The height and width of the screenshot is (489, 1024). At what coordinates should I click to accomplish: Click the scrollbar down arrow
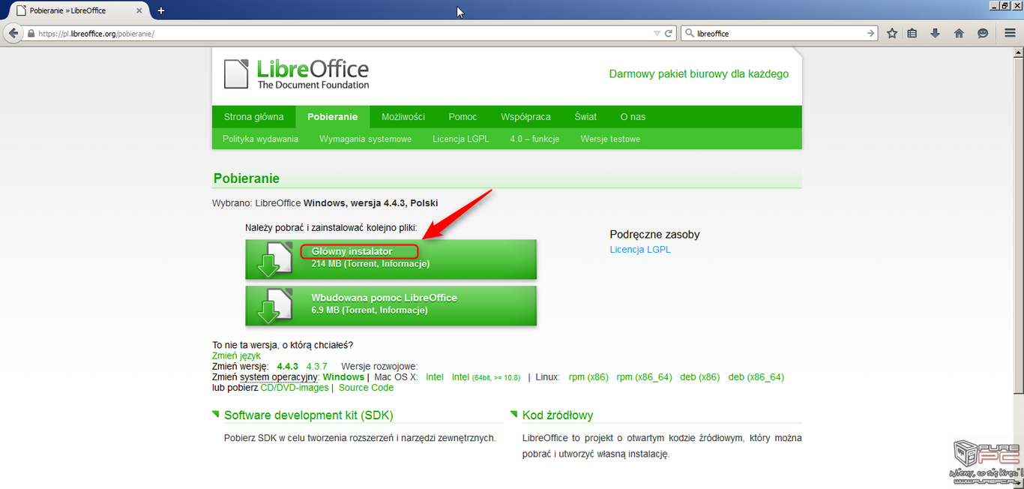click(1018, 483)
